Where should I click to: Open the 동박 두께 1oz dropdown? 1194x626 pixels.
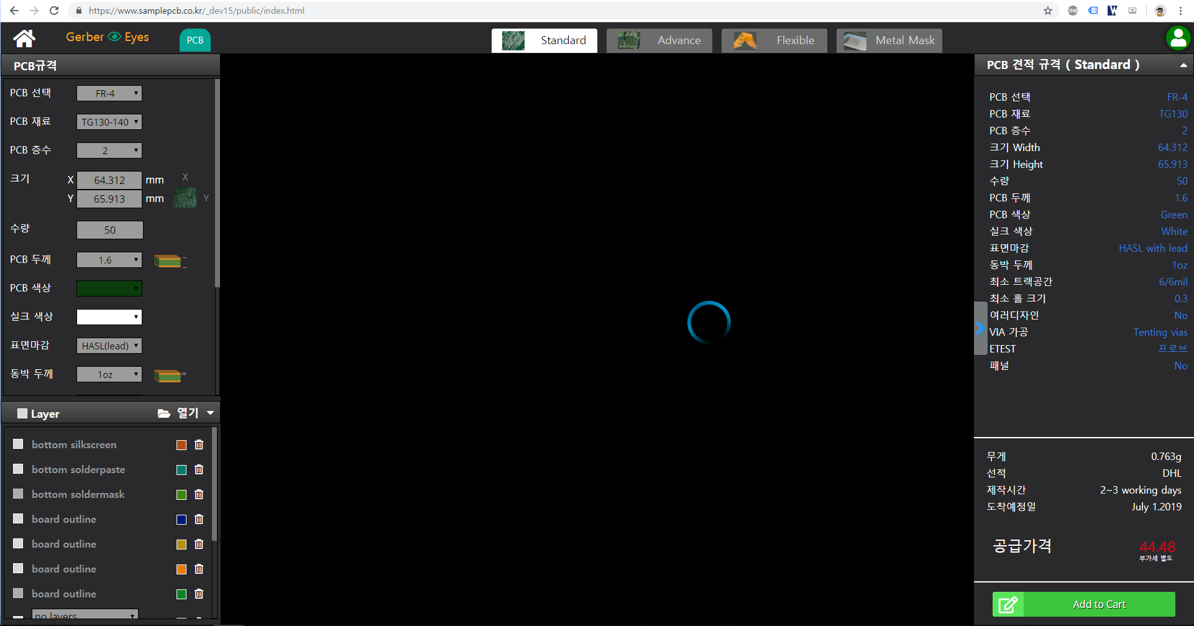pyautogui.click(x=109, y=374)
